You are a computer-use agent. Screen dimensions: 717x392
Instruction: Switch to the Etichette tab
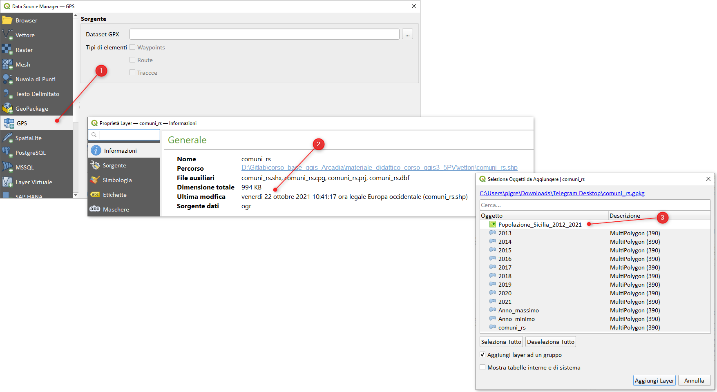click(114, 195)
